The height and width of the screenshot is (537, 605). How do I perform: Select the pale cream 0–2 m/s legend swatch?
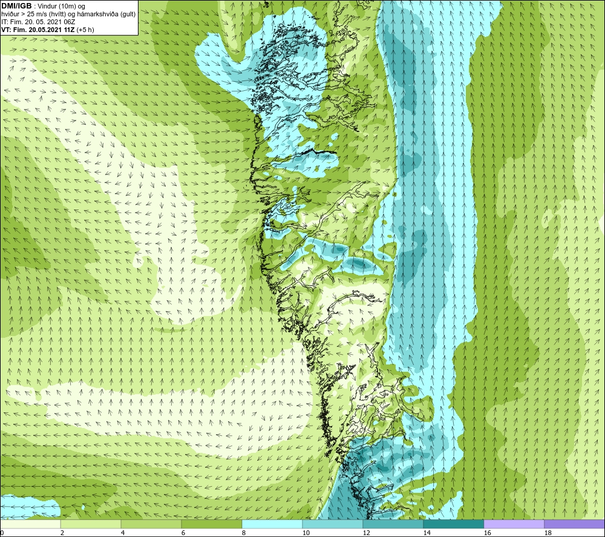[x=30, y=524]
